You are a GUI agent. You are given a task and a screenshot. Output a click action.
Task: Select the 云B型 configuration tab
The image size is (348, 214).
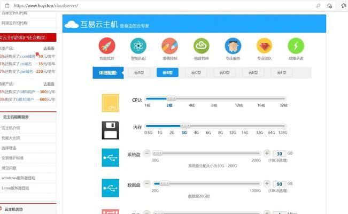pyautogui.click(x=167, y=72)
